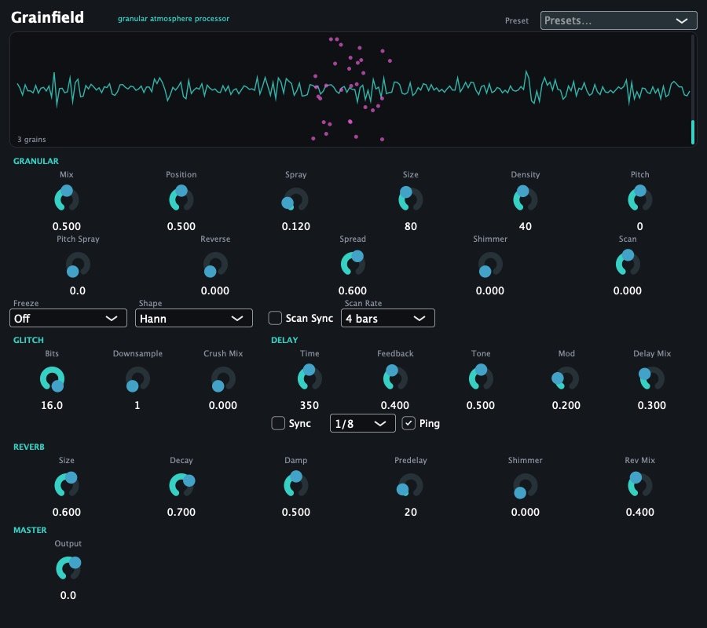Screen dimensions: 707x628
Task: Open the Freeze dropdown set to Off
Action: pyautogui.click(x=68, y=318)
